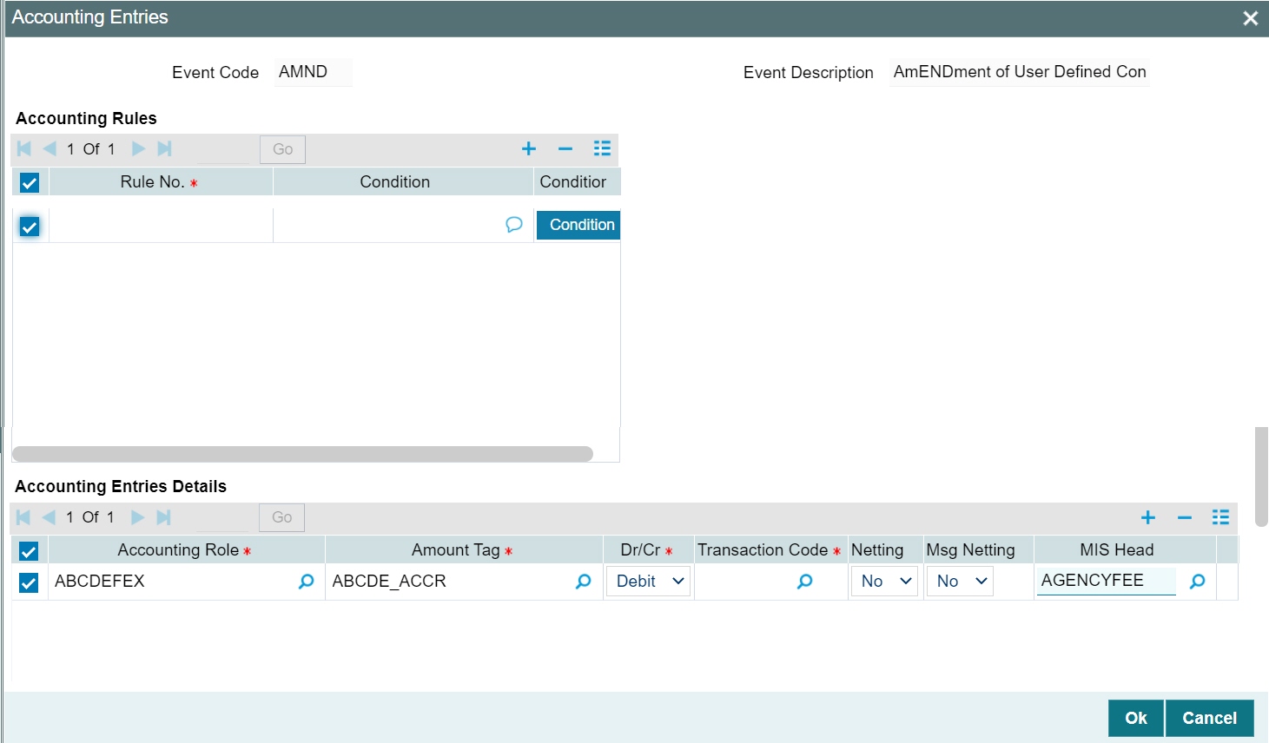Go to first page in Accounting Rules

(24, 148)
